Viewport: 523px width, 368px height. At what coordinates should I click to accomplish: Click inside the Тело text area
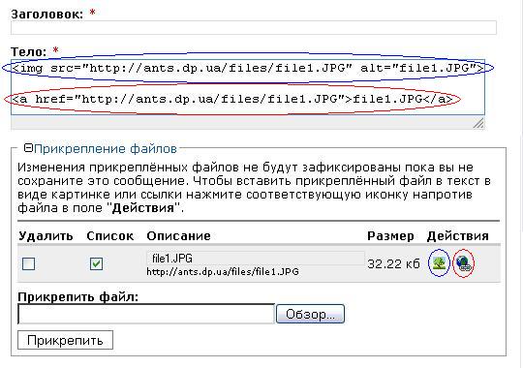click(248, 87)
